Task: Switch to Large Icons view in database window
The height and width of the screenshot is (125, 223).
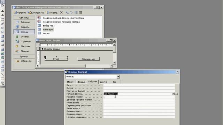Action: (67, 12)
